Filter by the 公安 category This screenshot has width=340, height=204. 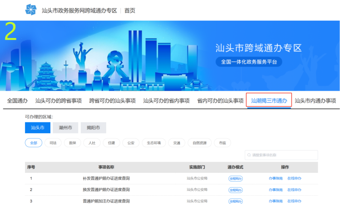click(x=131, y=143)
